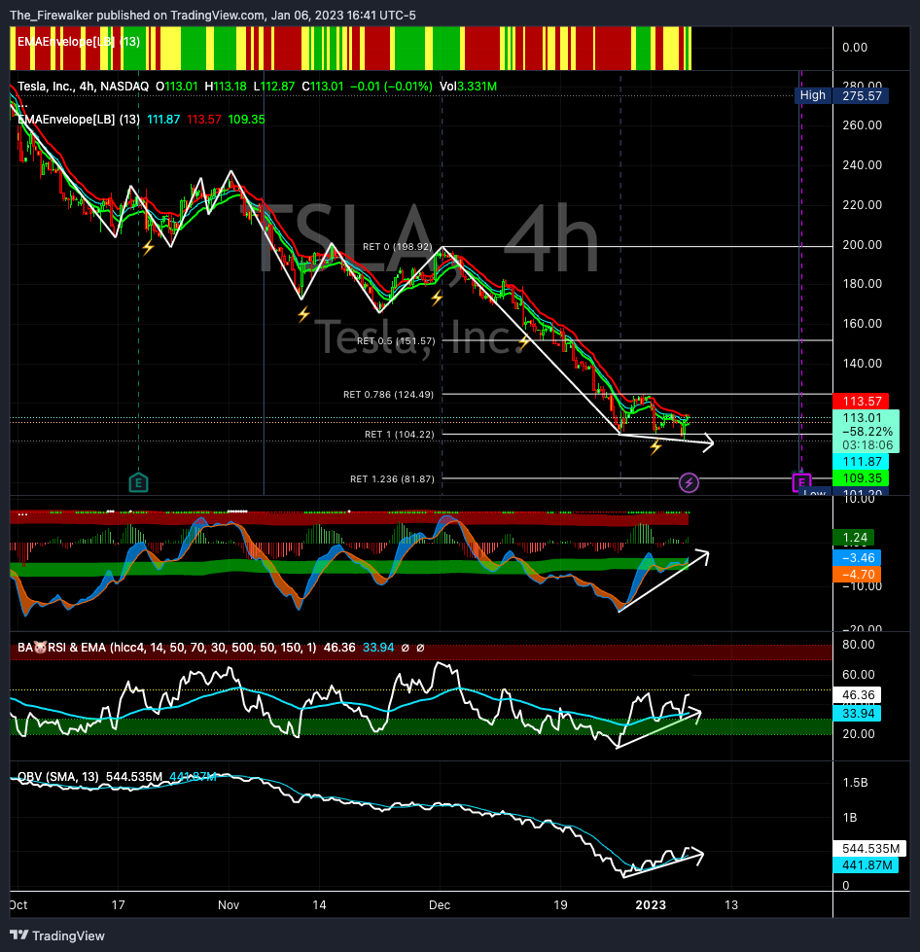Click the cyan 441.87M OBV axis label
920x952 pixels.
[866, 865]
